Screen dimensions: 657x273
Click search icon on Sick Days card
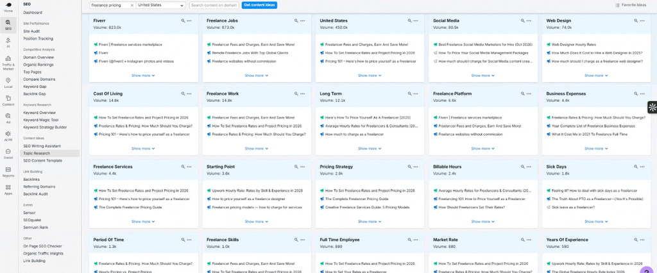(x=636, y=167)
